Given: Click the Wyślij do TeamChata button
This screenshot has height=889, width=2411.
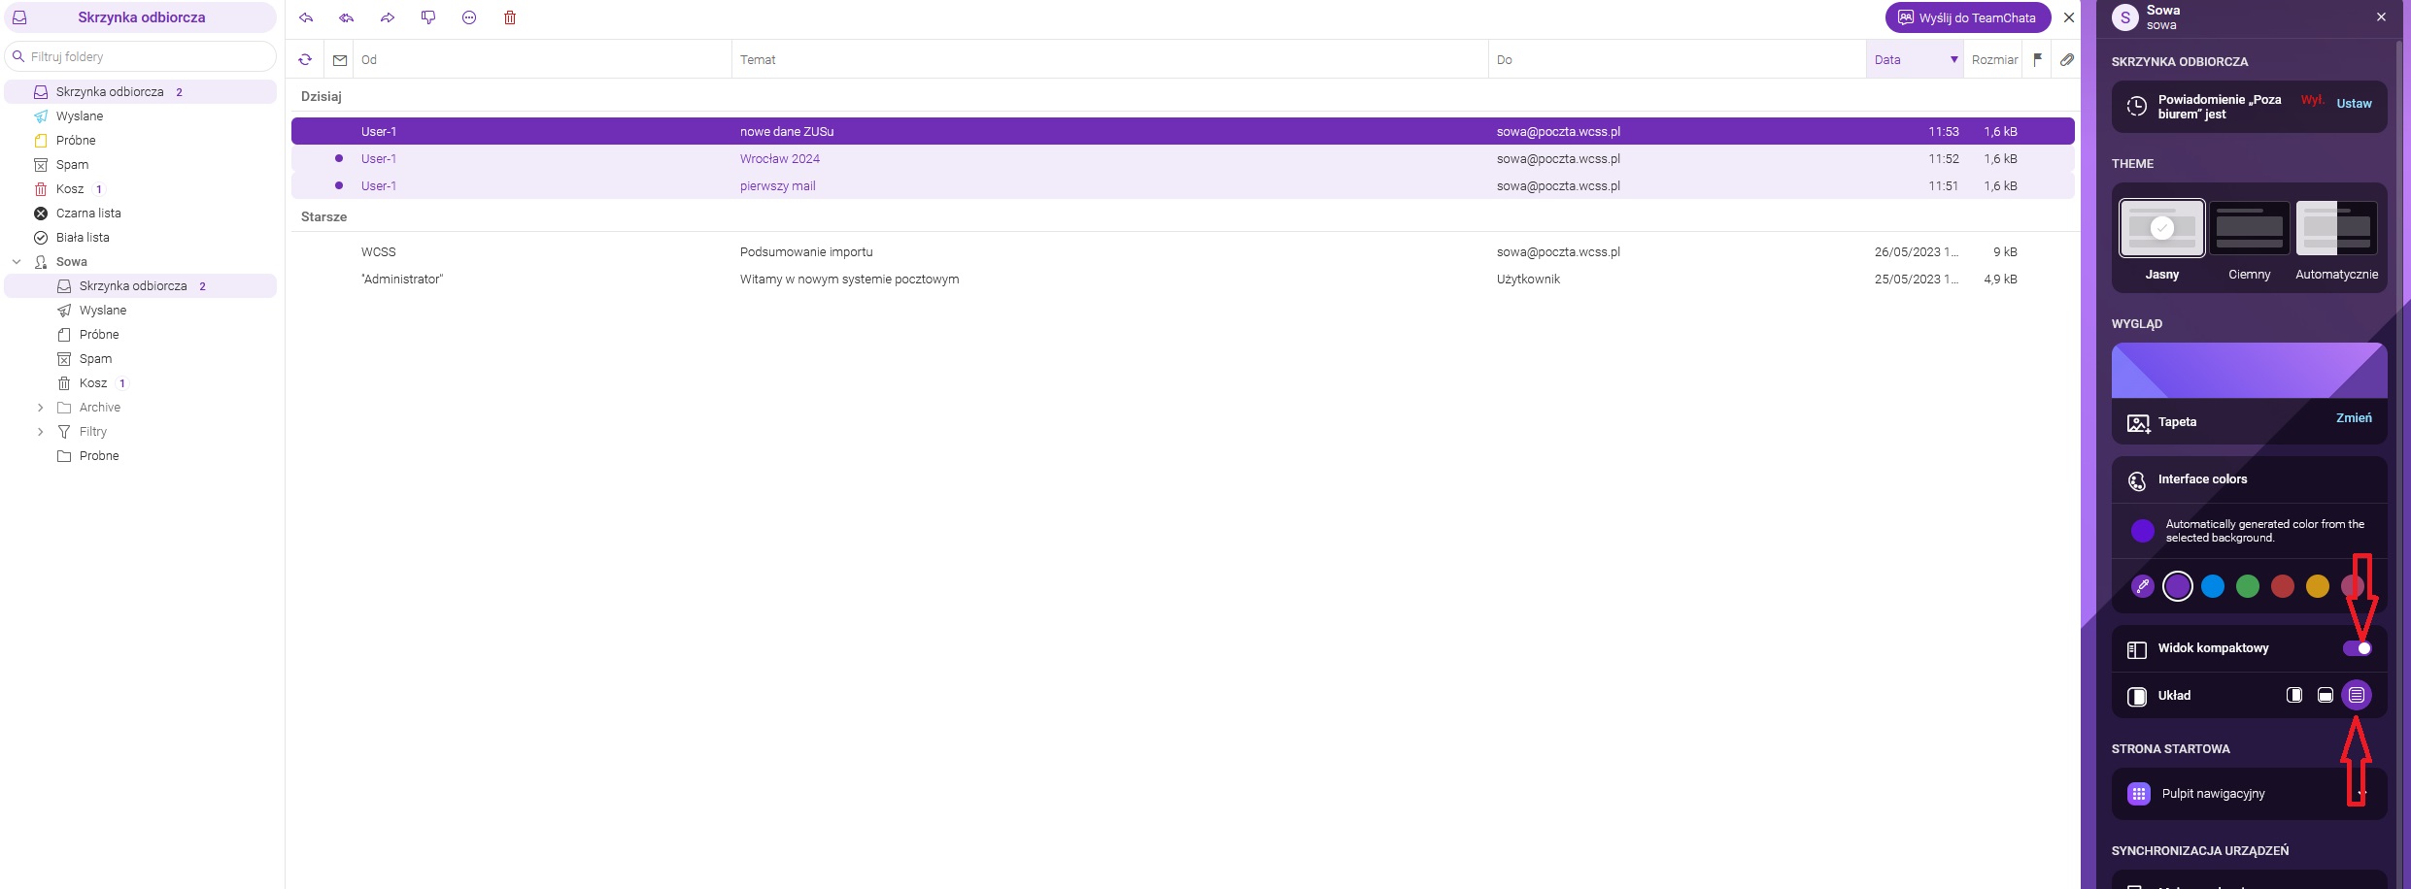Looking at the screenshot, I should tap(1967, 17).
